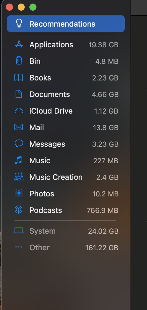The height and width of the screenshot is (310, 147).
Task: Click the greyed System label
Action: coord(42,231)
